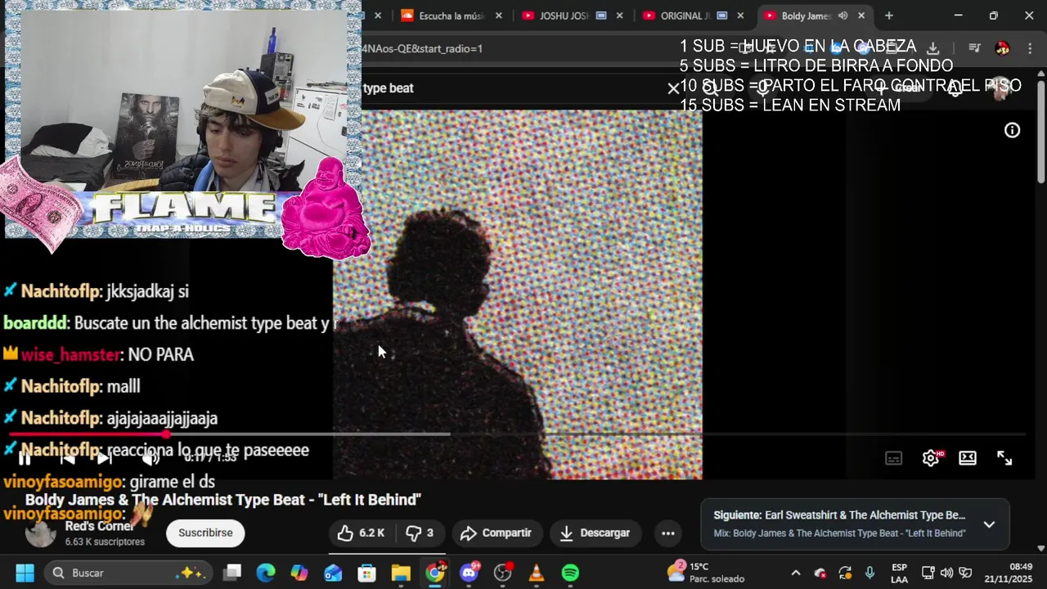Open Task View on the taskbar
Viewport: 1047px width, 589px height.
tap(232, 573)
